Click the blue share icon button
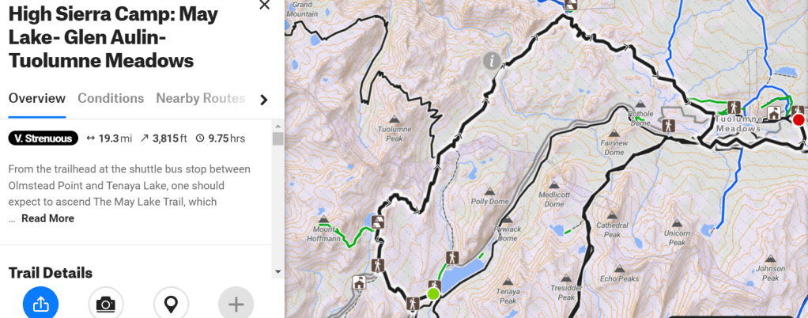The image size is (808, 318). 40,304
